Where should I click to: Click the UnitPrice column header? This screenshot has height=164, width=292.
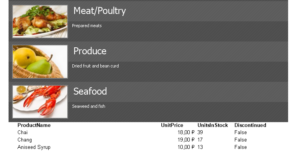pyautogui.click(x=172, y=125)
